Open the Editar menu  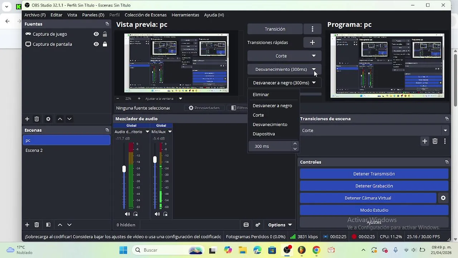click(56, 15)
